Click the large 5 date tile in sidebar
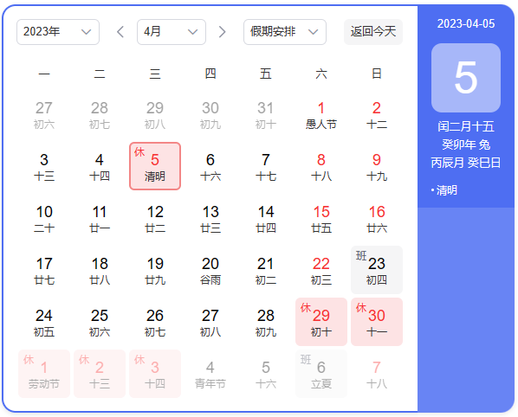This screenshot has width=518, height=417. point(466,78)
